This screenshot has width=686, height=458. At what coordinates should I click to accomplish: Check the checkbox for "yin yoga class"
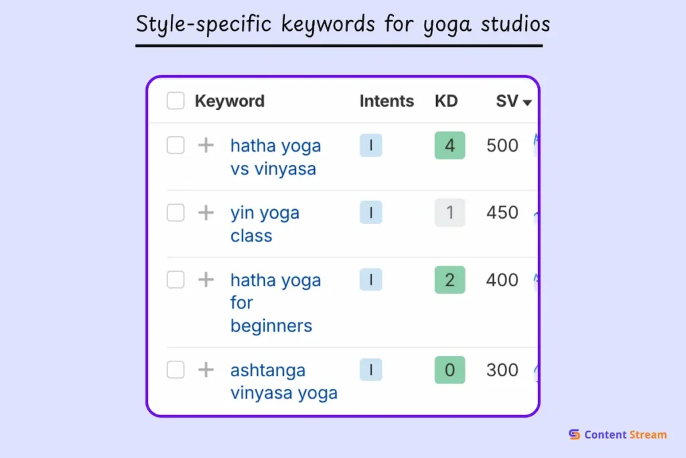coord(175,213)
